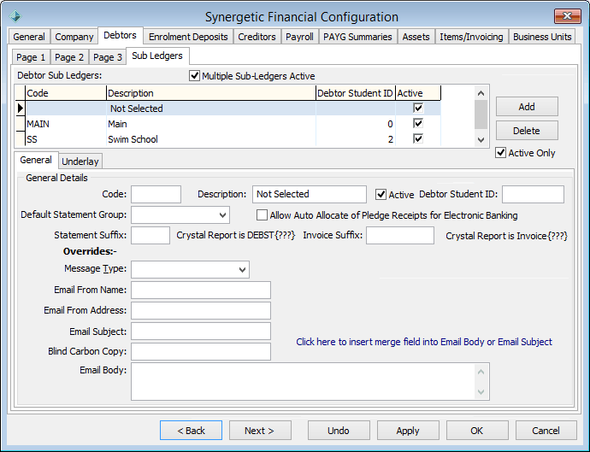
Task: Click the Blind Carbon Copy field
Action: pyautogui.click(x=201, y=351)
